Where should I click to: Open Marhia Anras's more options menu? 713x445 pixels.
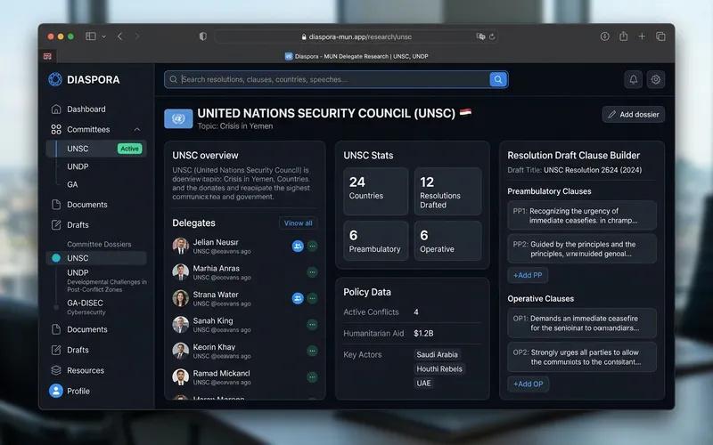pyautogui.click(x=312, y=272)
